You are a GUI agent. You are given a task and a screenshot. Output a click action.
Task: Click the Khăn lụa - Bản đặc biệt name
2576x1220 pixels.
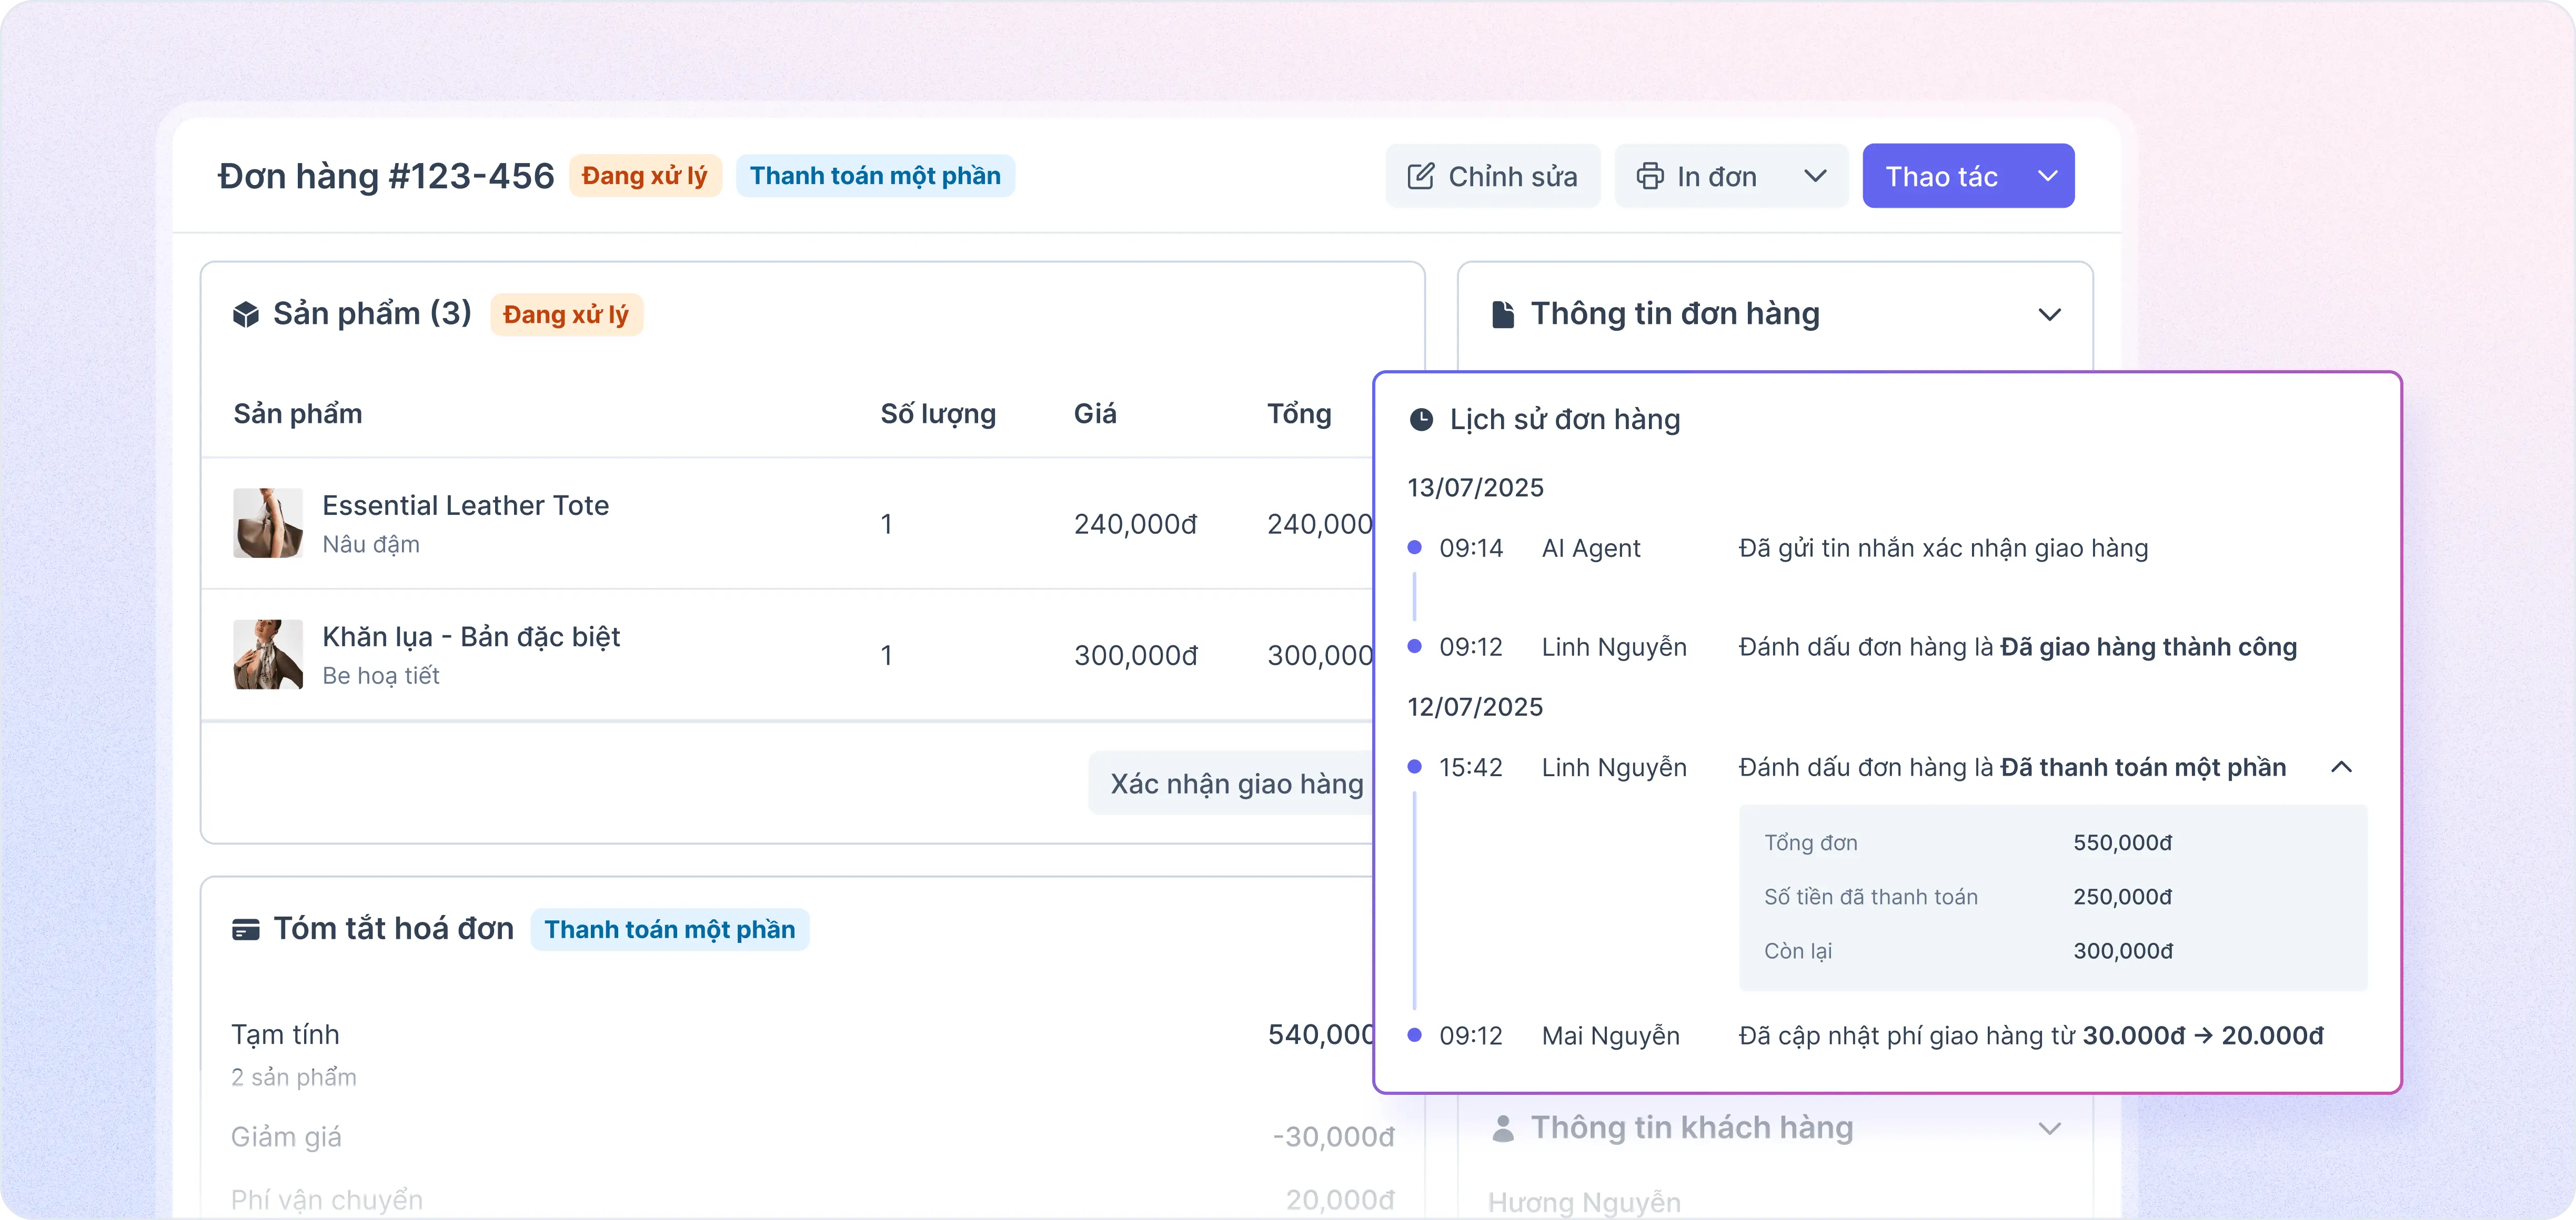pyautogui.click(x=471, y=636)
